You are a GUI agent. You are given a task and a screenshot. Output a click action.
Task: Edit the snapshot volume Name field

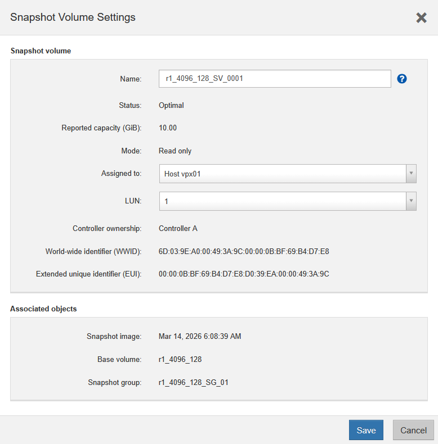[275, 79]
